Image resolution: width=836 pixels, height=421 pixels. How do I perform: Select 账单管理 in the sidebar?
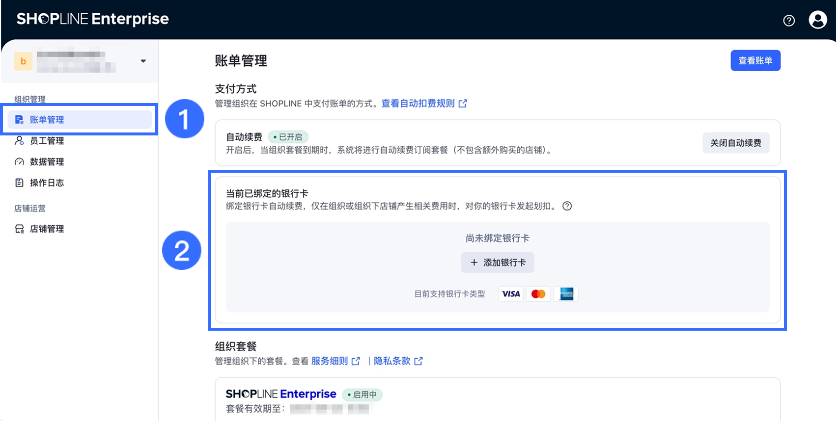80,120
